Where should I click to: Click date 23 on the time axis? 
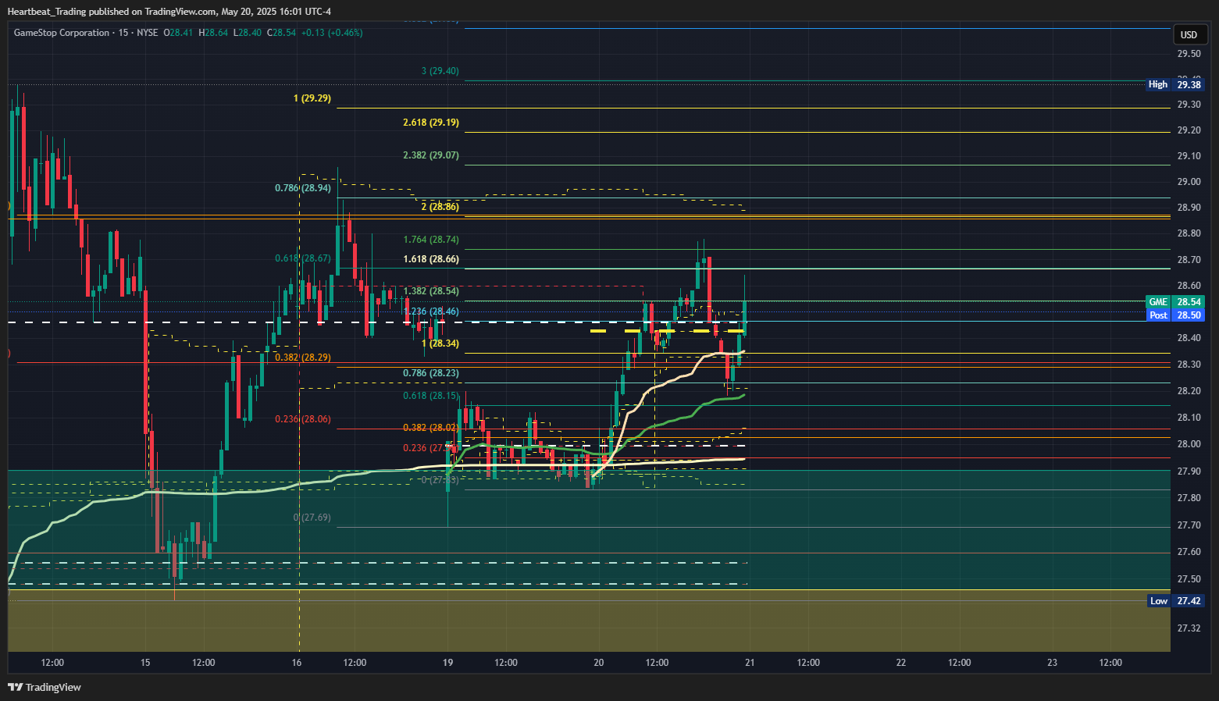coord(1053,663)
